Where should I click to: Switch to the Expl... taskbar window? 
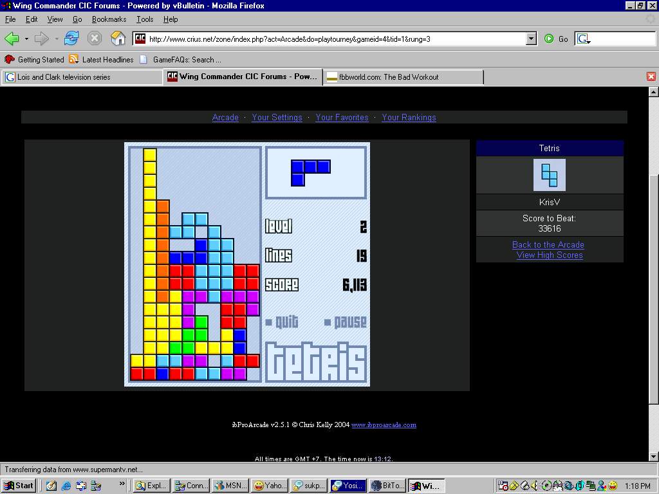[152, 486]
